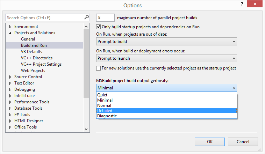The image size is (265, 154).
Task: Click the search magnifier icon
Action: (x=86, y=17)
